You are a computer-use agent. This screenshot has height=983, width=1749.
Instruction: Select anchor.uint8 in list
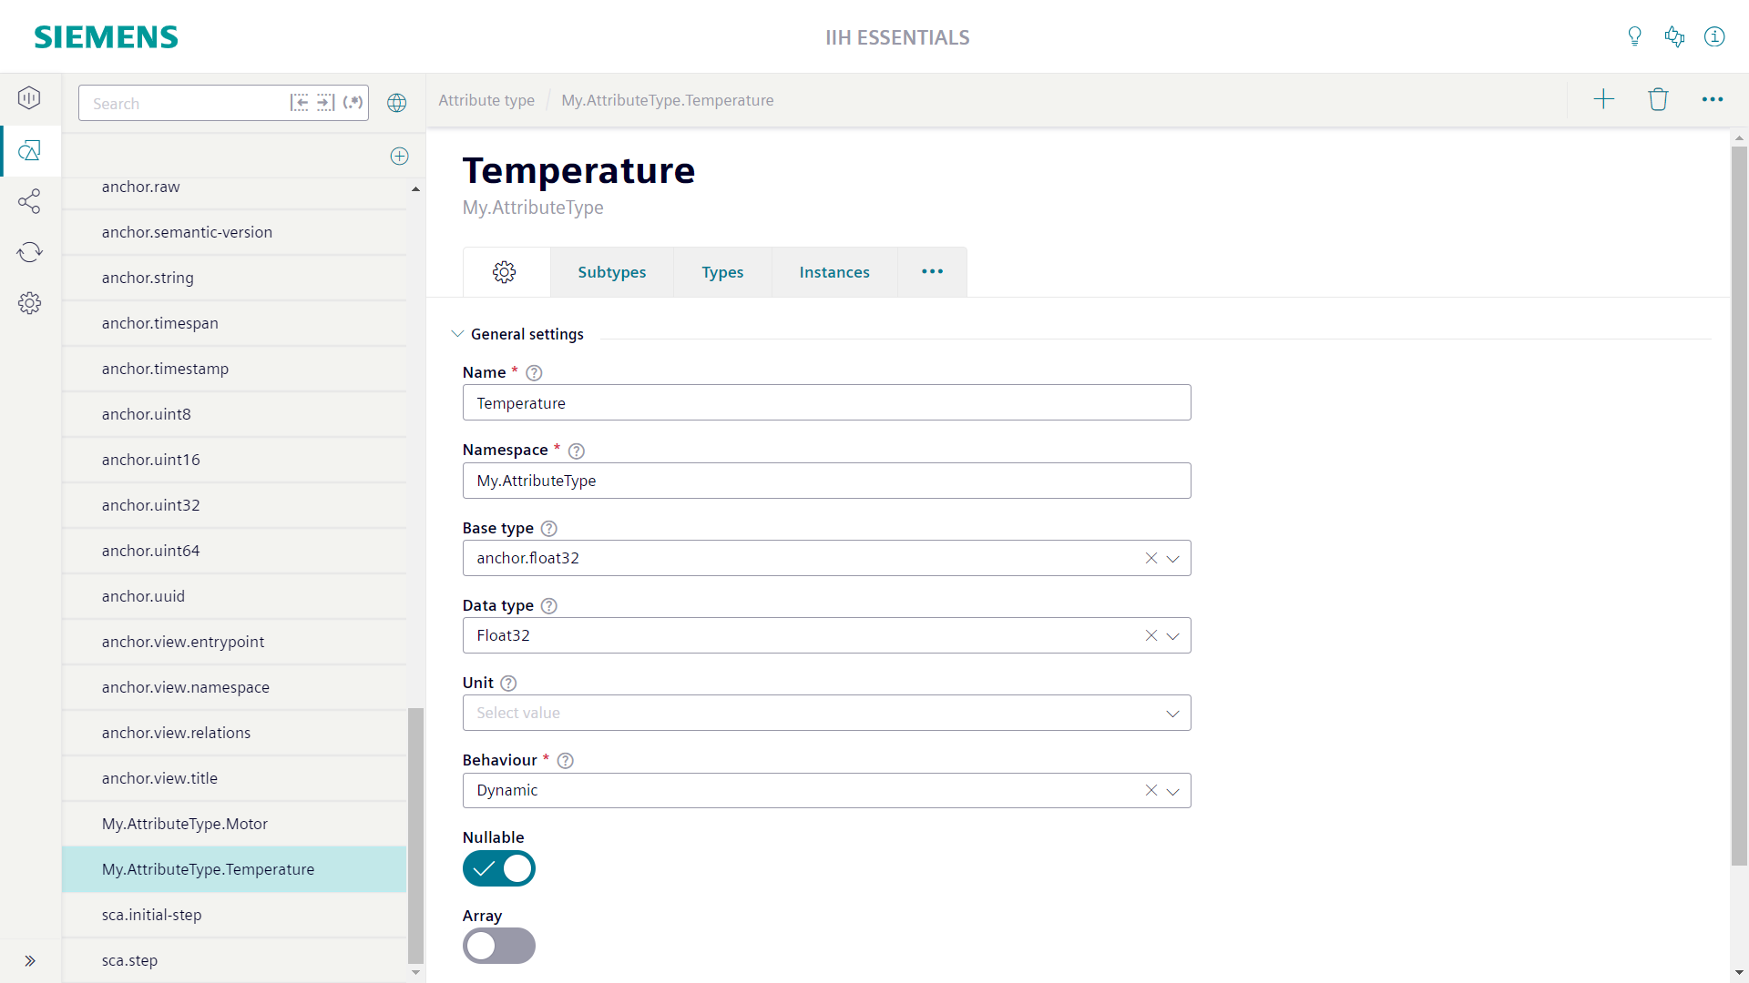pyautogui.click(x=234, y=414)
